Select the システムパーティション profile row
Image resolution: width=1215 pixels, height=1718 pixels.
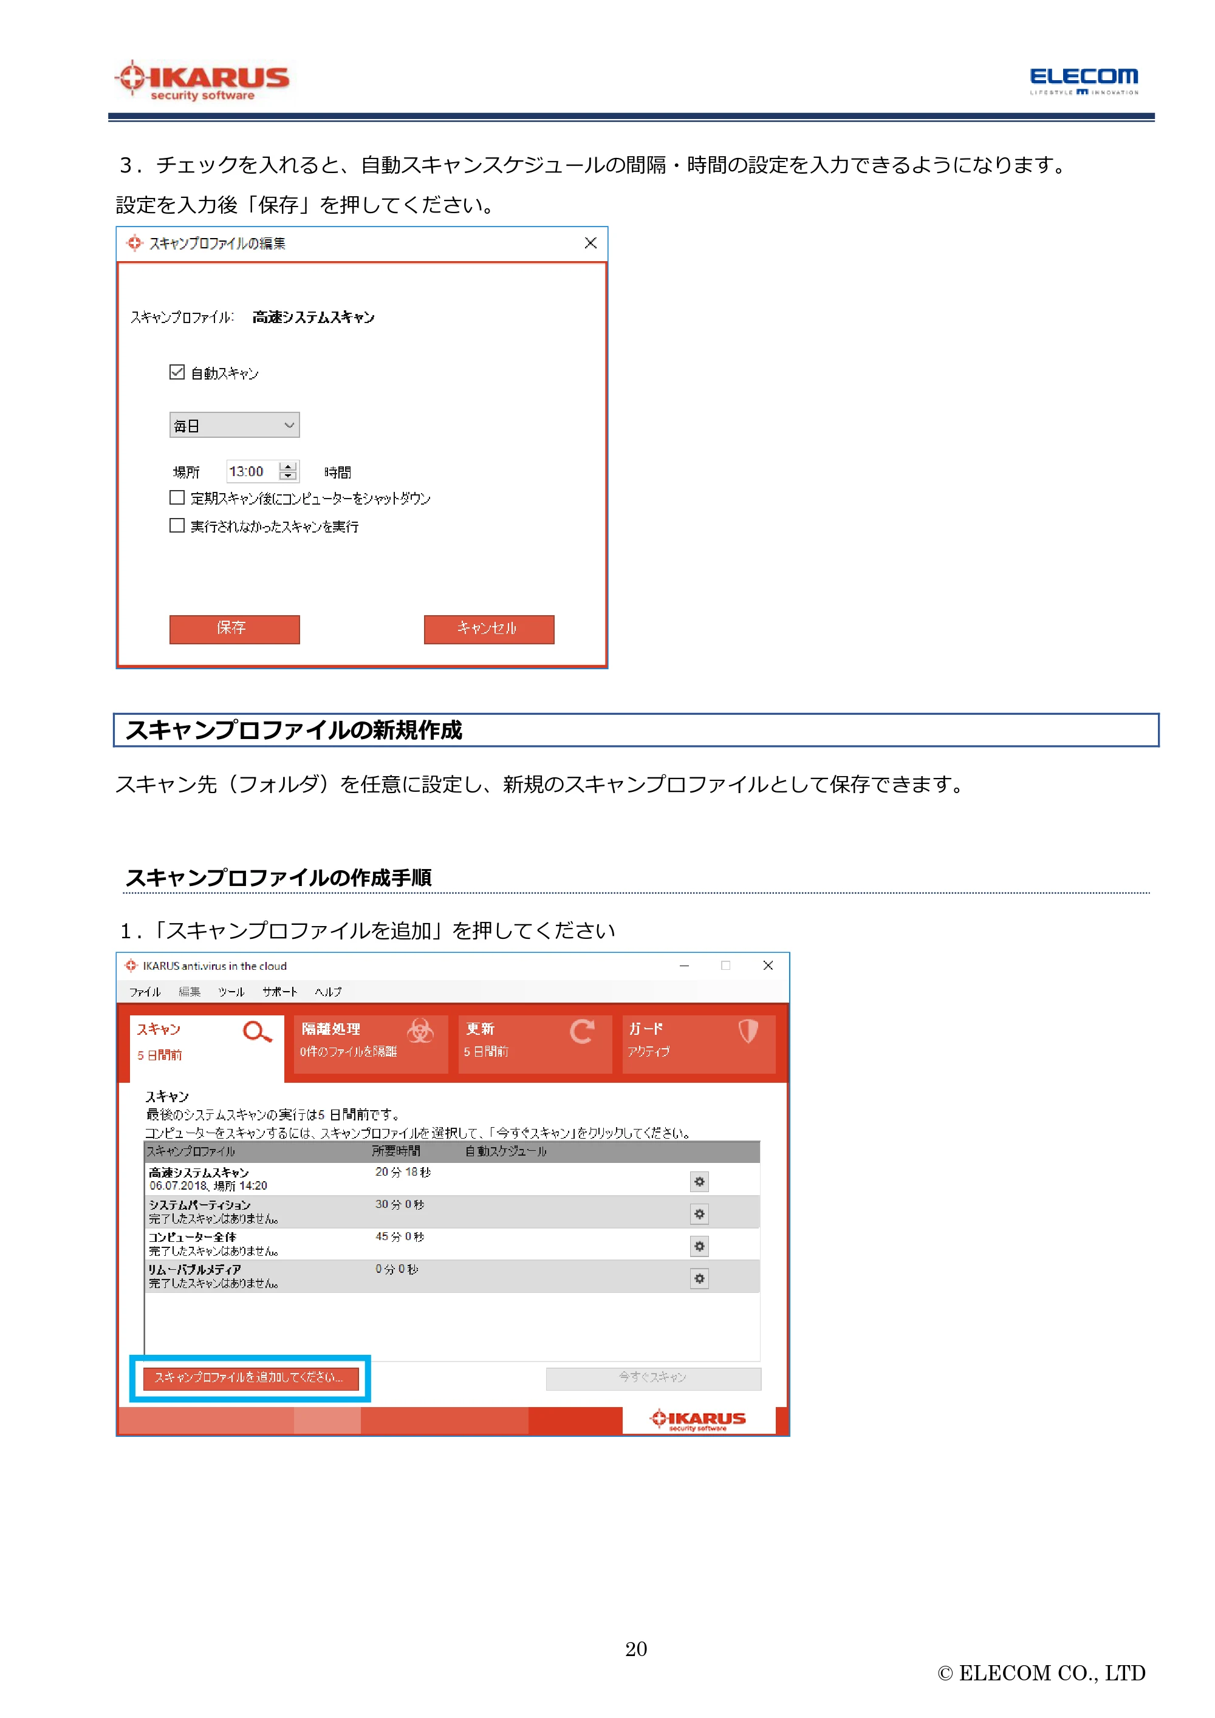(x=452, y=1212)
